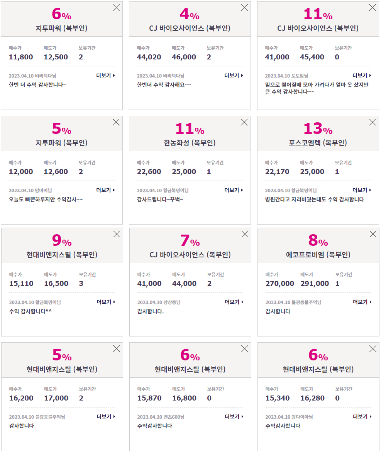
Task: Dismiss the 5% 현대비앤지스틸 card by 불광동불주먹님
Action: pyautogui.click(x=117, y=349)
